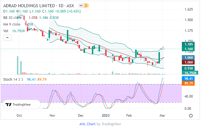201x128 pixels.
Task: Open chart settings gear icon
Action: point(191,115)
